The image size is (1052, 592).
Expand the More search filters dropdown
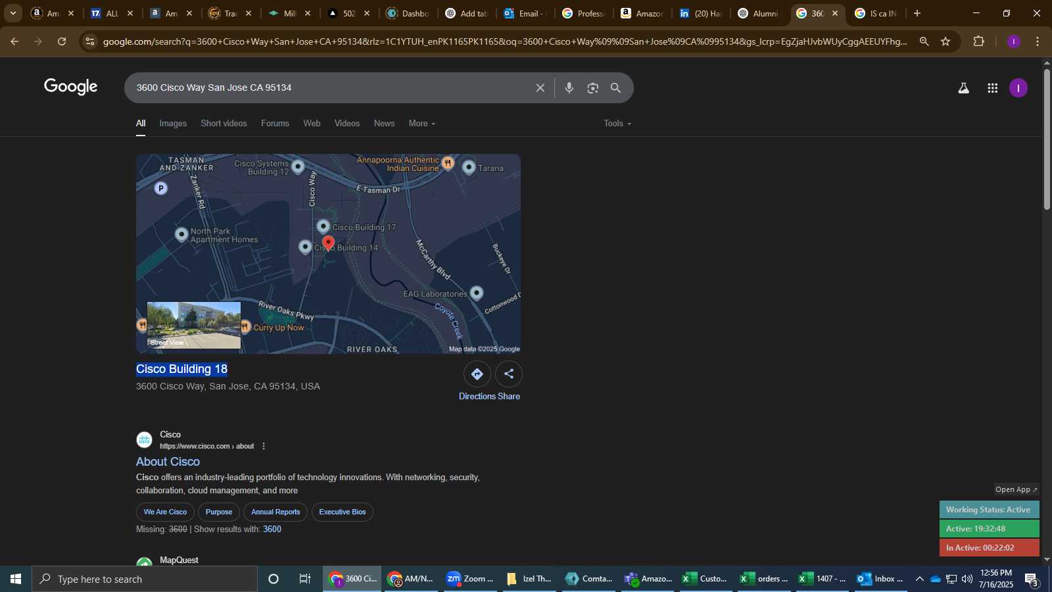[x=421, y=123]
